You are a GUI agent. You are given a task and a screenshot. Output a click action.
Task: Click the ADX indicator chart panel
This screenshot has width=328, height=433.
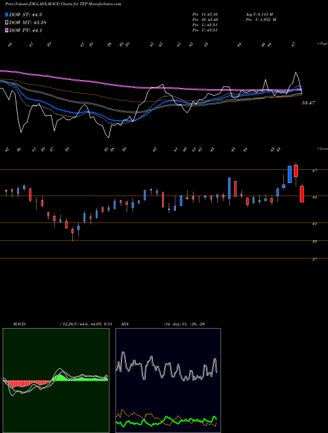point(168,381)
